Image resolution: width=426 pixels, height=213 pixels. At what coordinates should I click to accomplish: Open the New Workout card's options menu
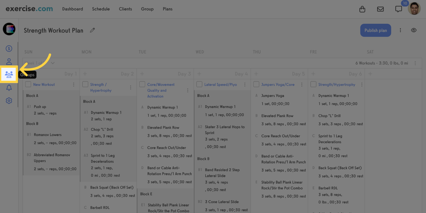click(x=73, y=84)
